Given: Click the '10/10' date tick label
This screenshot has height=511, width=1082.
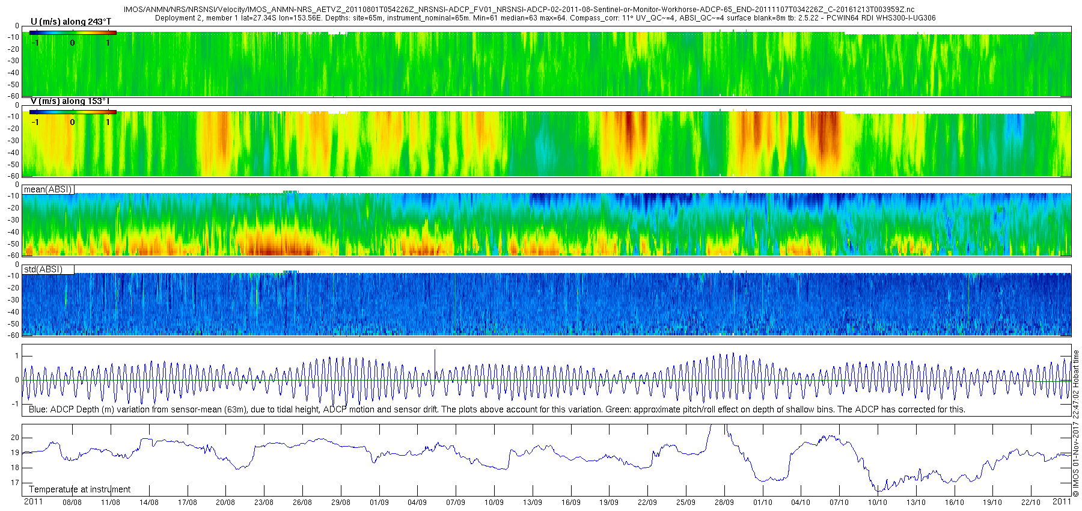Looking at the screenshot, I should coord(878,503).
